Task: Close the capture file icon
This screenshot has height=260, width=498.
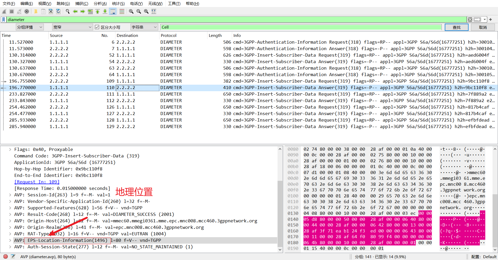Action: point(51,11)
